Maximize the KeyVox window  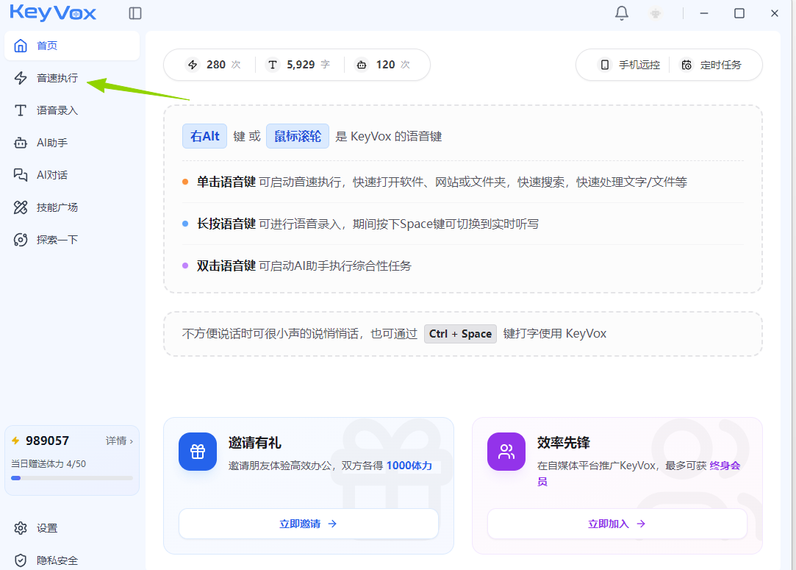(739, 13)
